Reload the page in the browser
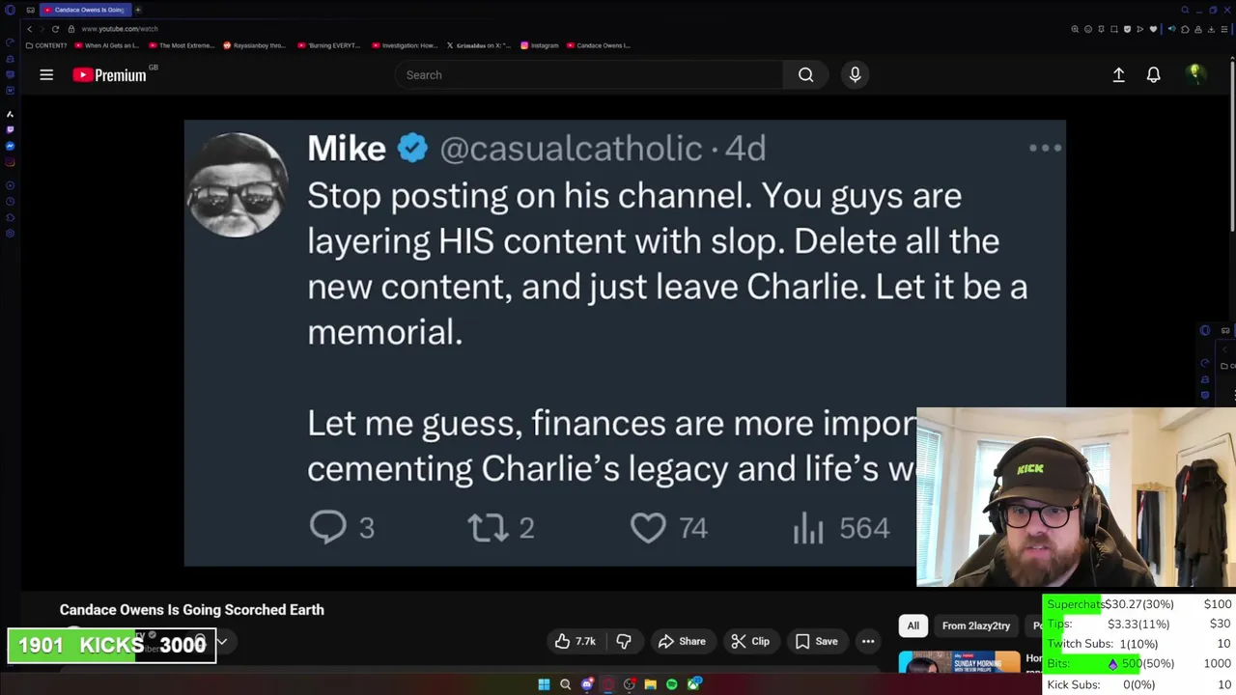 [x=55, y=29]
